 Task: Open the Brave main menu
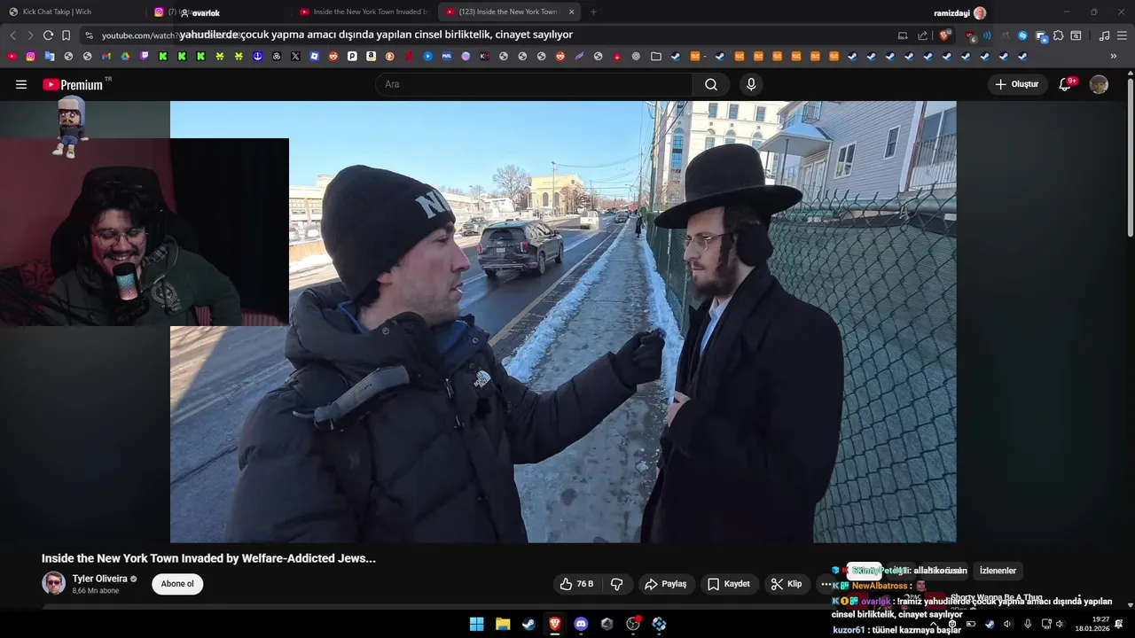[1123, 35]
